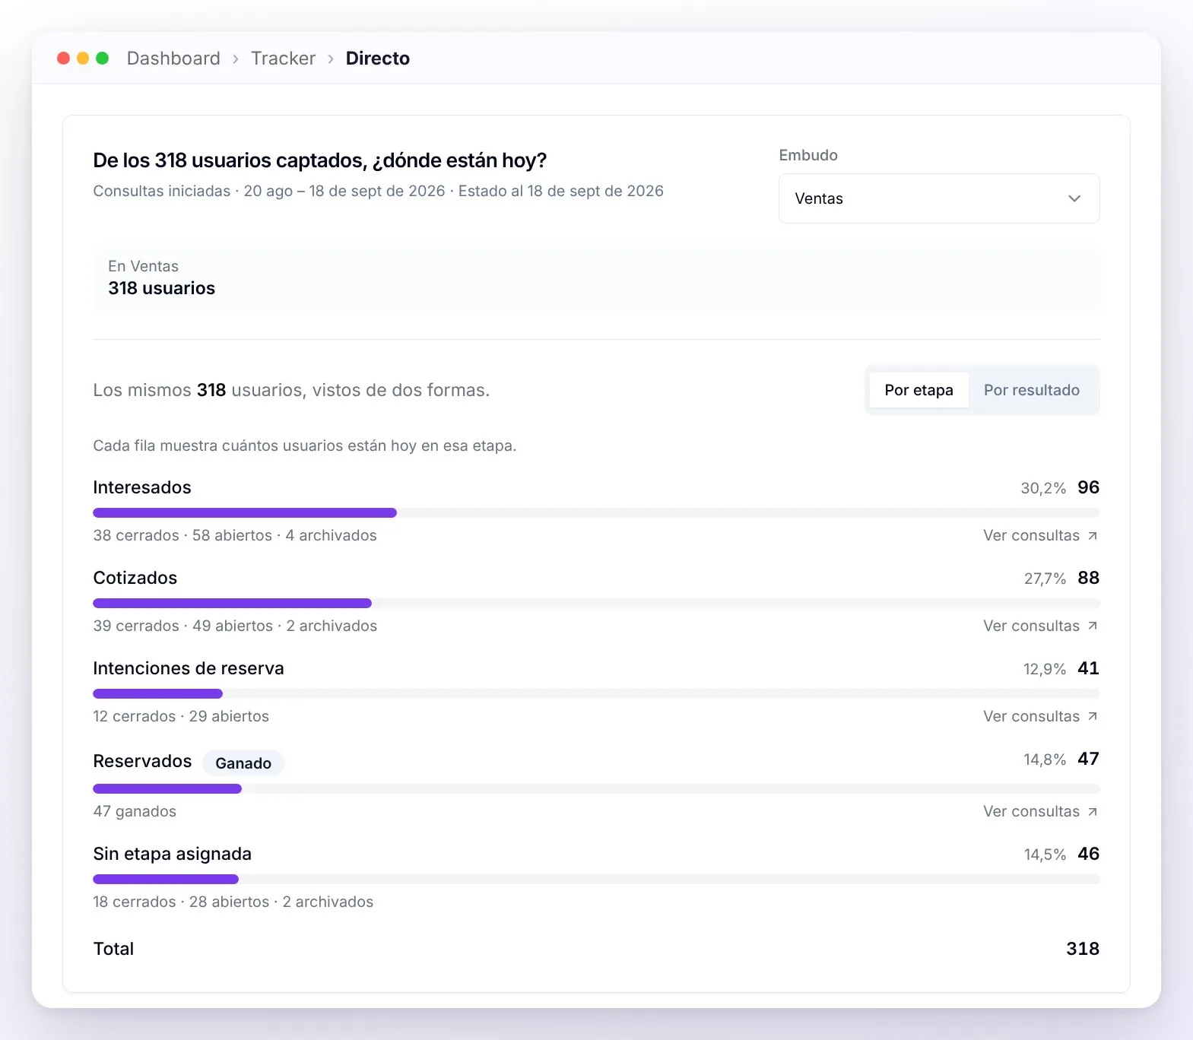Click the Reservados progress bar
1193x1040 pixels.
tap(596, 789)
